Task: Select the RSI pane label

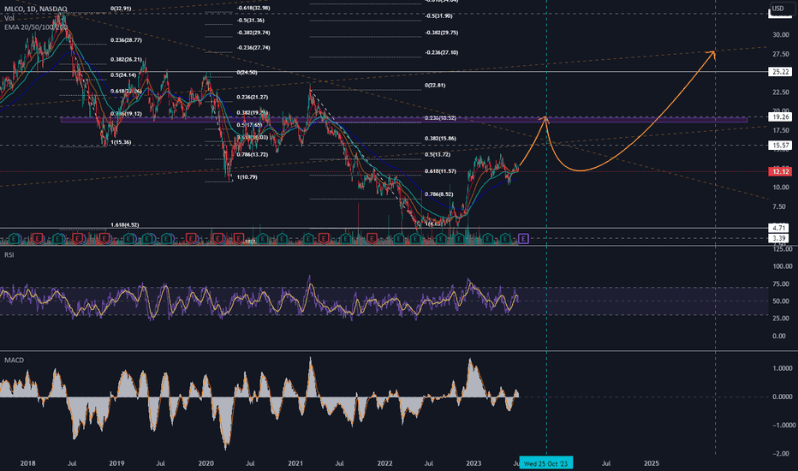Action: coord(9,254)
